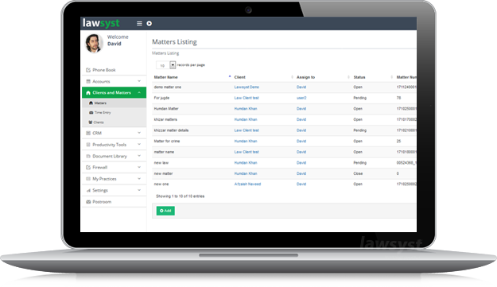Open the Phone Book sidebar item
The image size is (497, 287).
click(114, 70)
